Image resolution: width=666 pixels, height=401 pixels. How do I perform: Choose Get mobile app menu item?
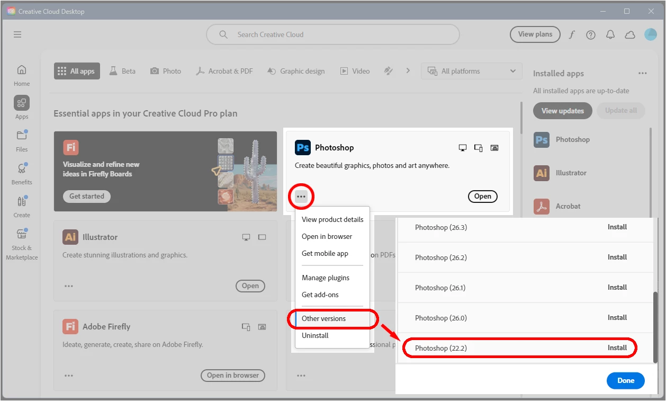click(x=332, y=253)
